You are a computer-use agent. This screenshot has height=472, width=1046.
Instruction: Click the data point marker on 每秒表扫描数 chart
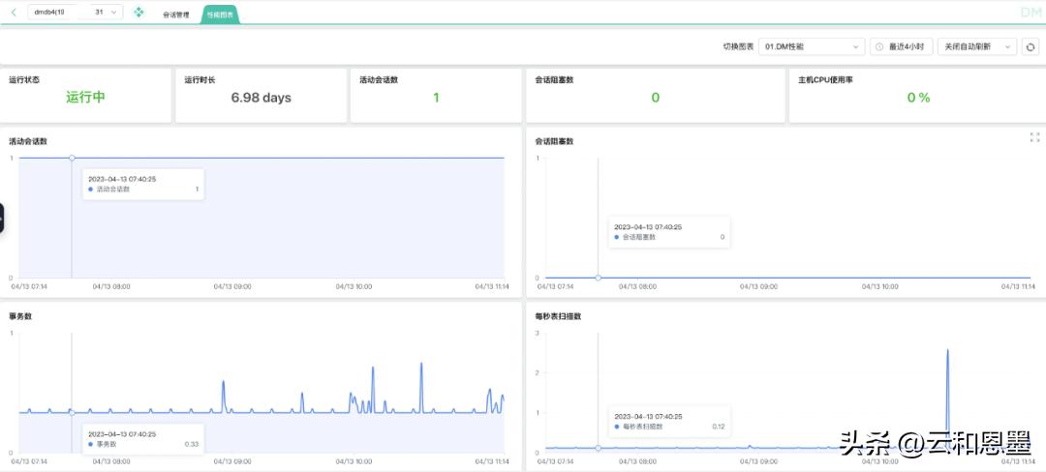598,448
